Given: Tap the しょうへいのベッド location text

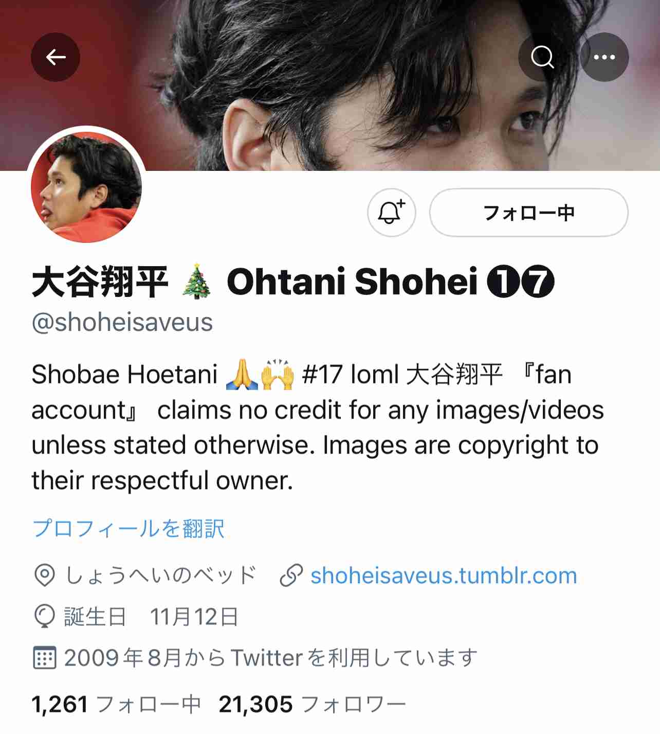Looking at the screenshot, I should click(160, 575).
